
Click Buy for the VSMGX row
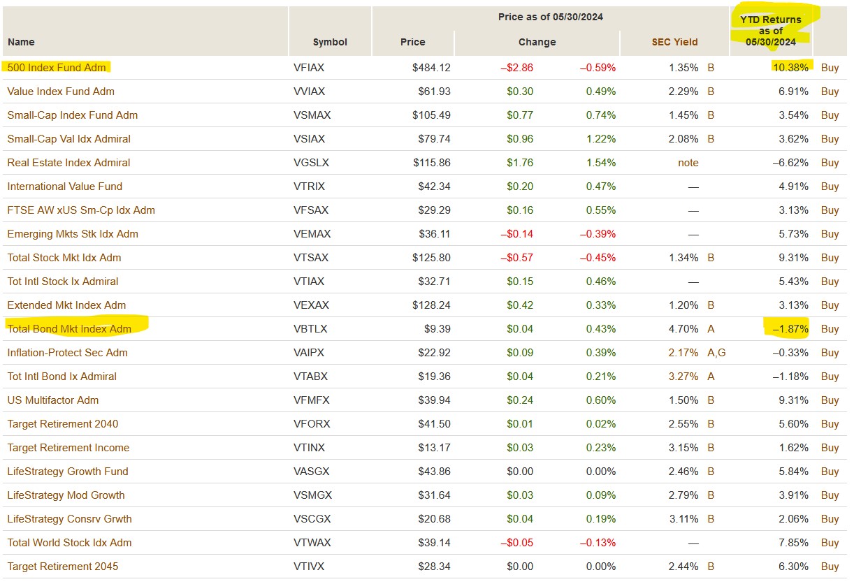(830, 495)
